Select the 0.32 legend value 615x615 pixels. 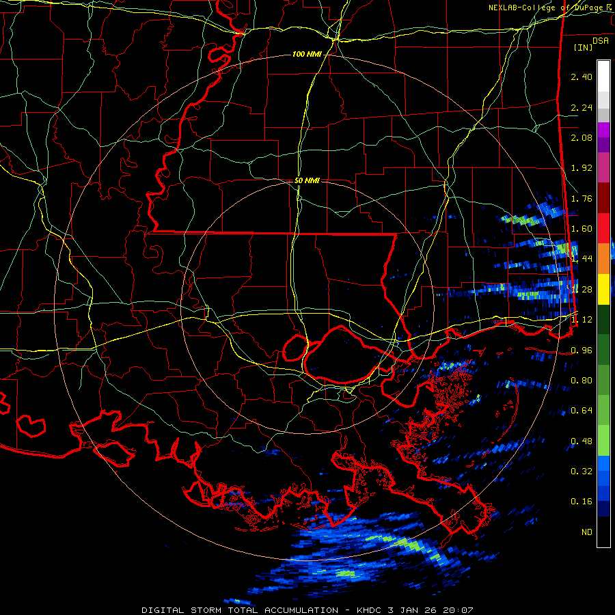[582, 471]
